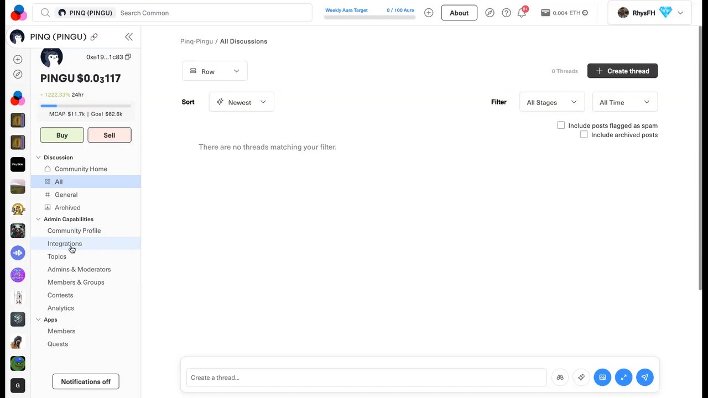Select the All discussions item
The height and width of the screenshot is (398, 708).
tap(86, 181)
